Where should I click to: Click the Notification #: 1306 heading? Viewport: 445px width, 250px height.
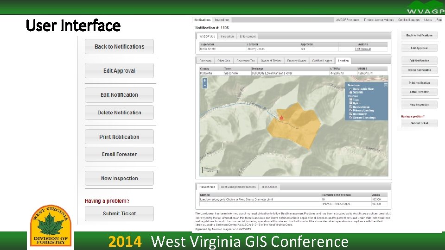pos(212,28)
